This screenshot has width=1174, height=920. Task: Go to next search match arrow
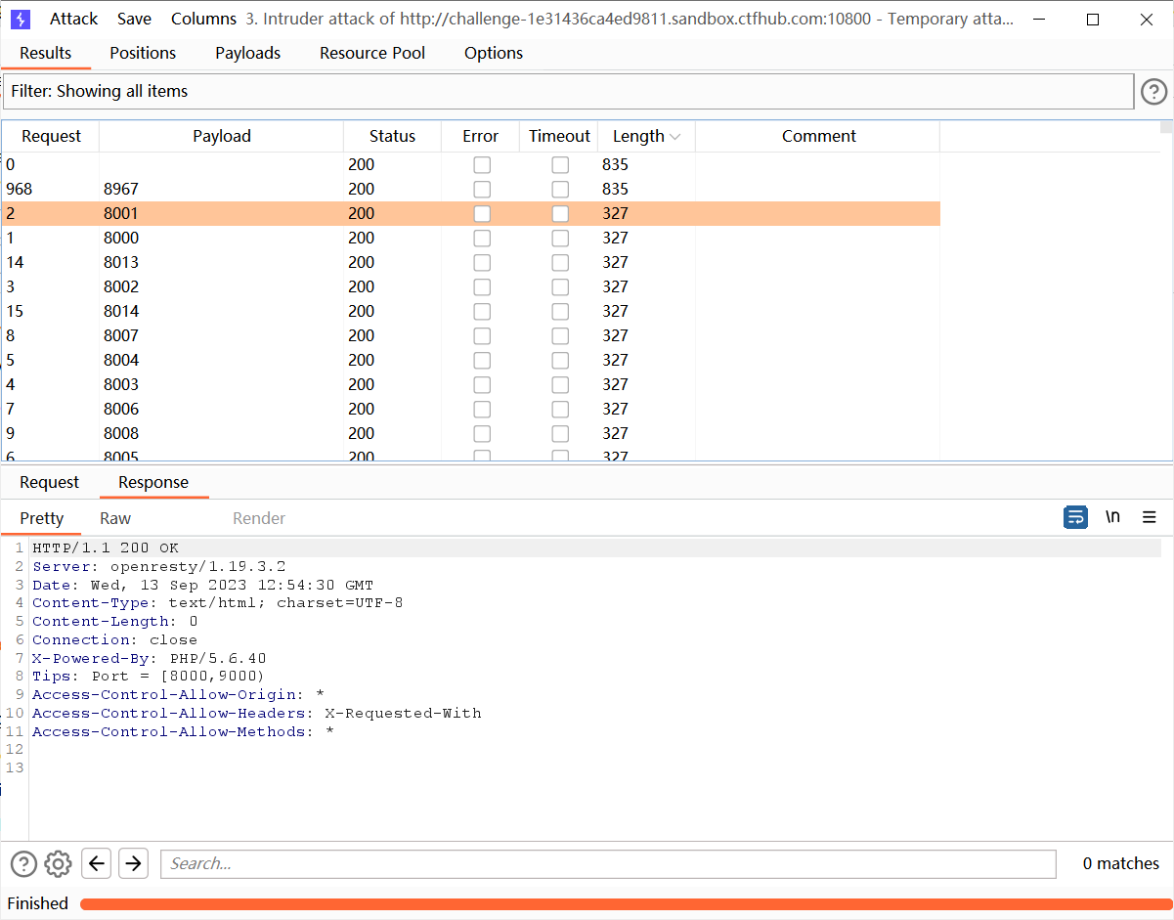133,863
